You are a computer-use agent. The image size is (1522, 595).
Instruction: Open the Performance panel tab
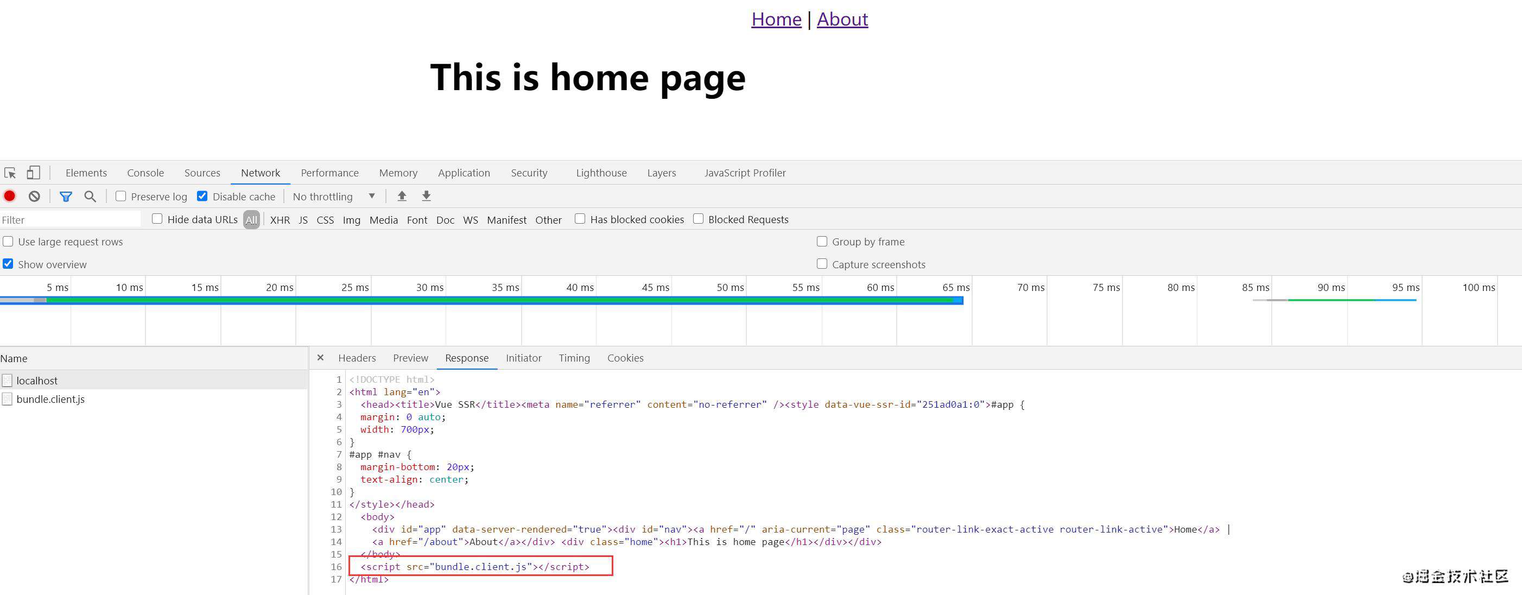pos(329,173)
